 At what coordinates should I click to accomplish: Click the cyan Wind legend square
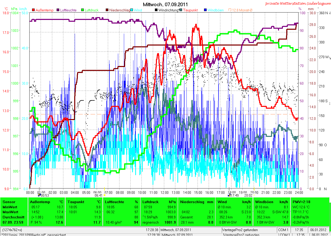tap(131, 10)
